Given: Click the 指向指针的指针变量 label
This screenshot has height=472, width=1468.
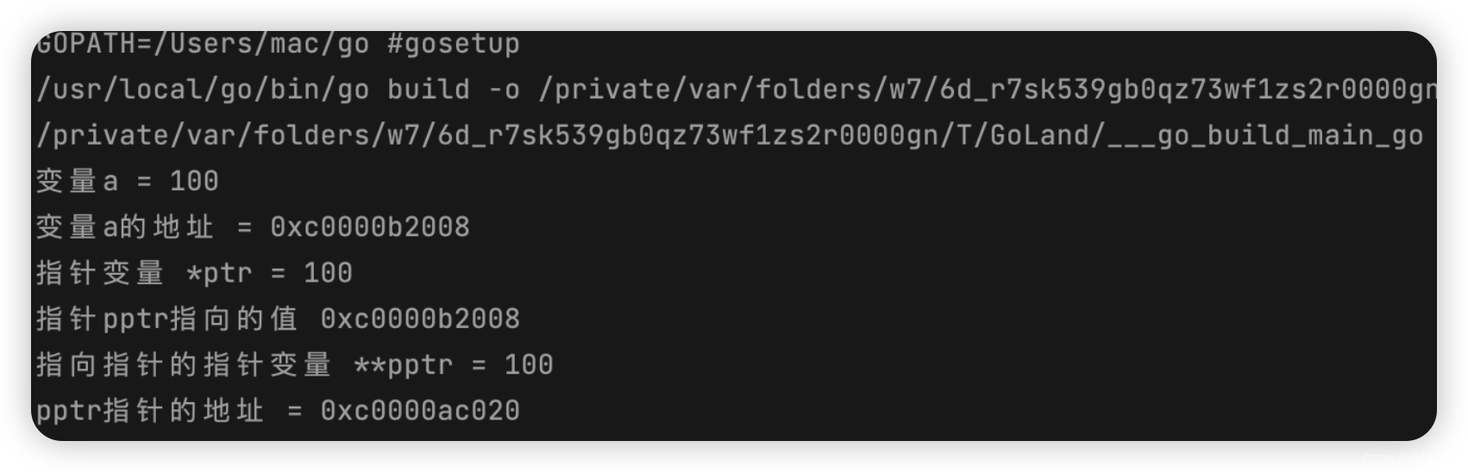Looking at the screenshot, I should pos(184,365).
